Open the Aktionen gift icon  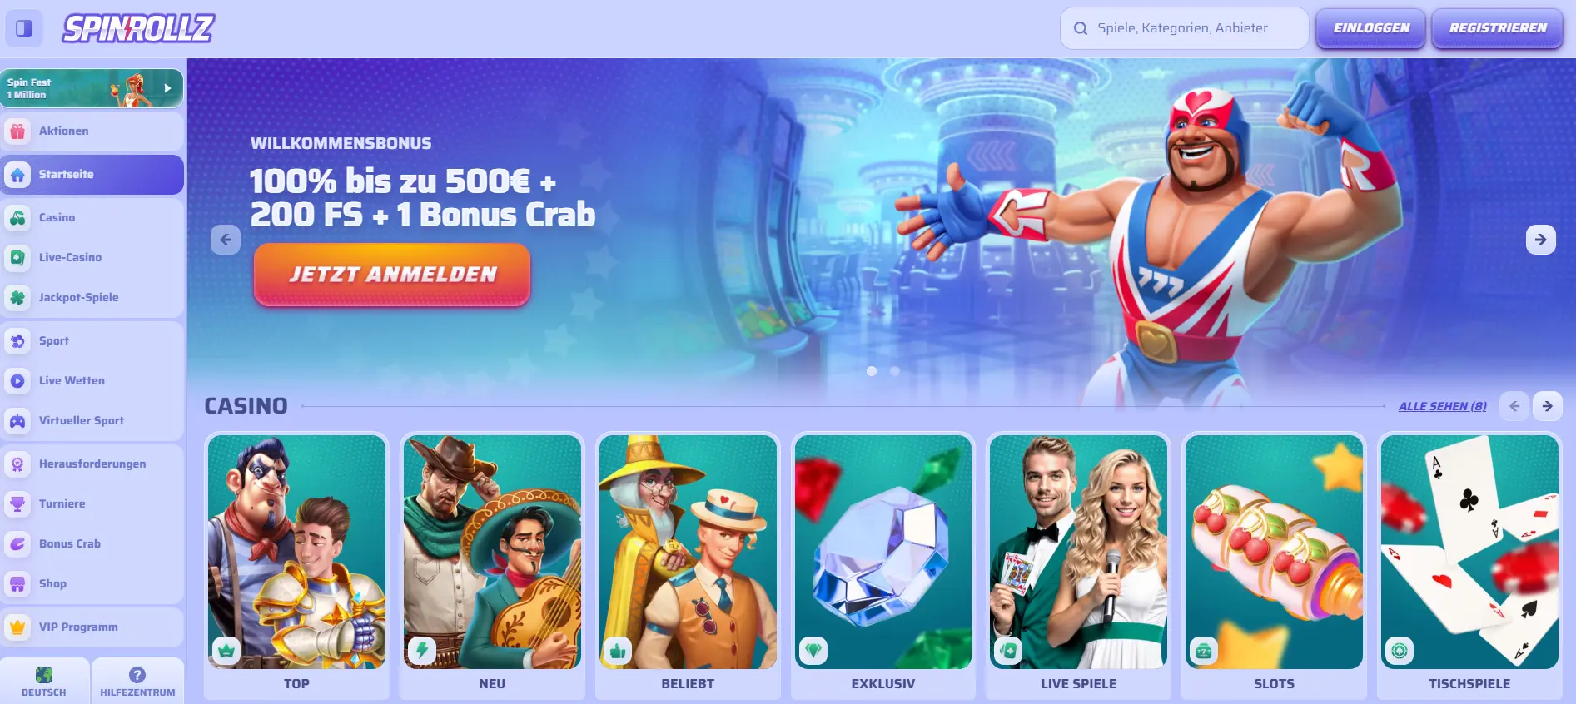pos(17,131)
